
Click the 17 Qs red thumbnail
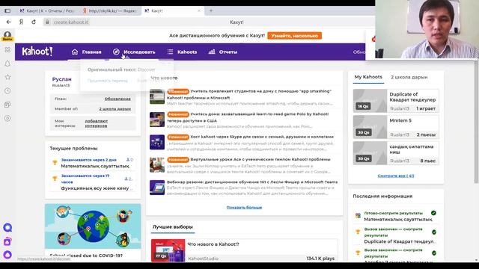pos(168,250)
